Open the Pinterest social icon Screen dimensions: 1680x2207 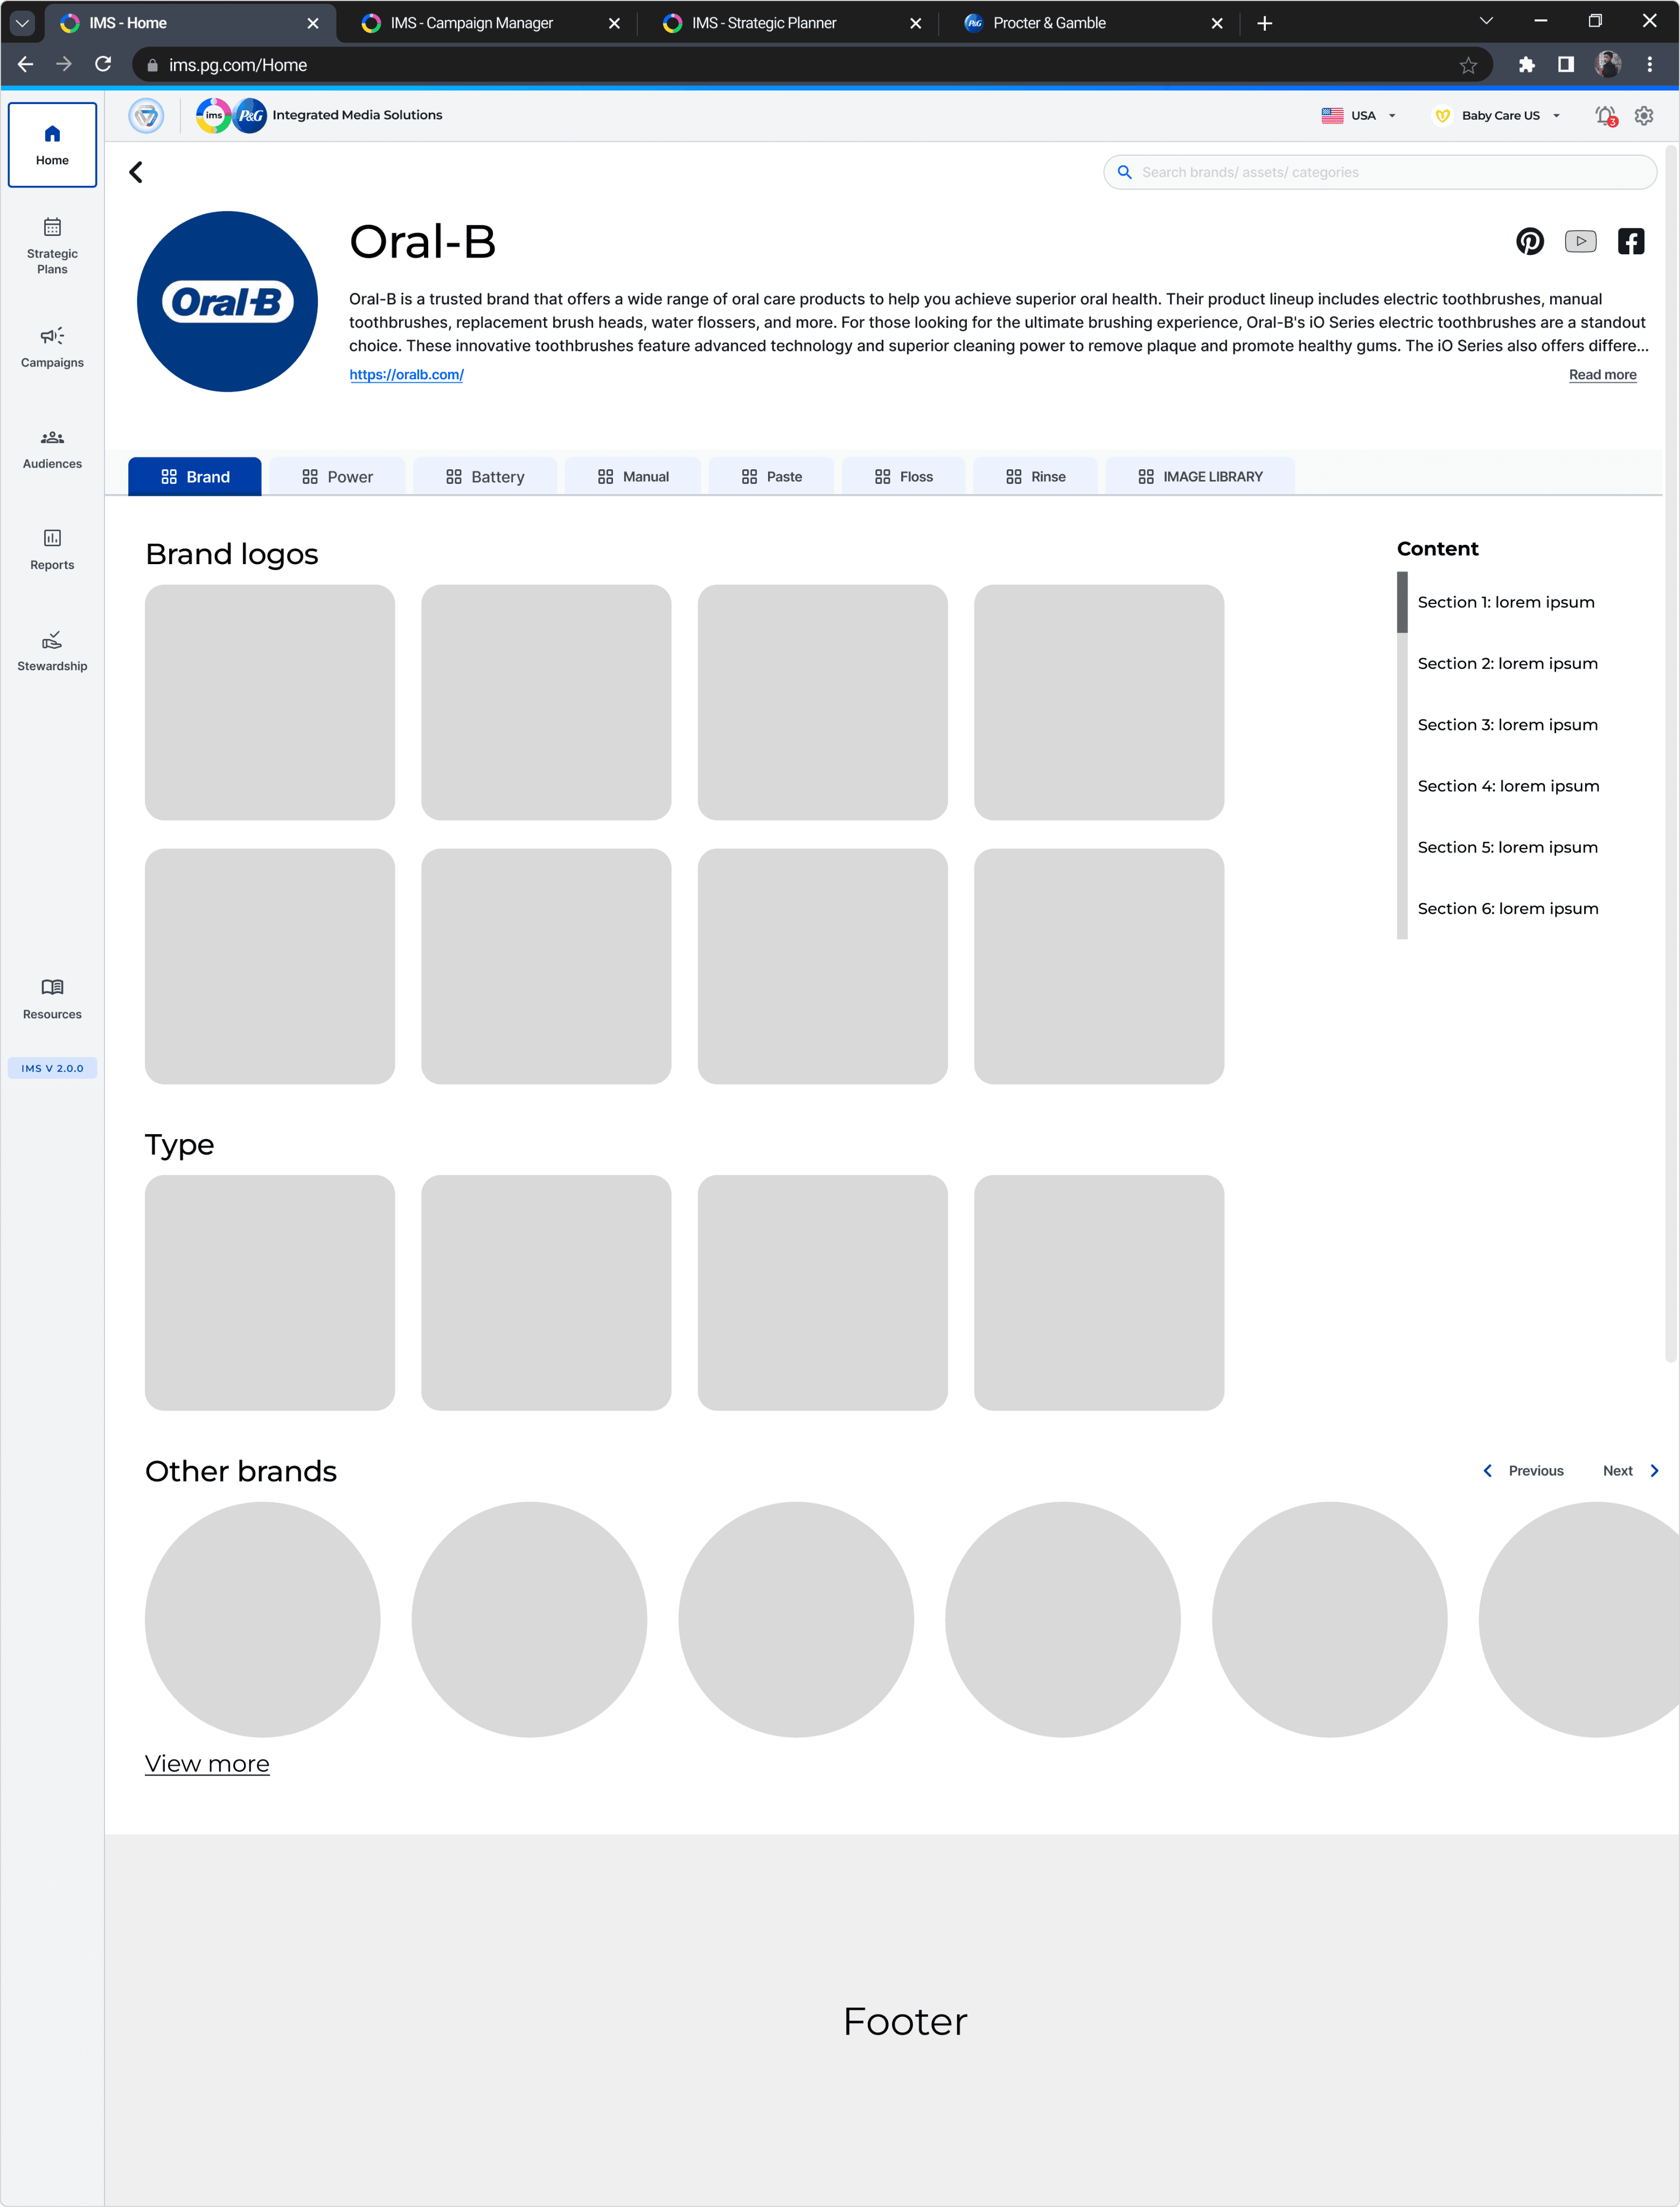tap(1529, 241)
